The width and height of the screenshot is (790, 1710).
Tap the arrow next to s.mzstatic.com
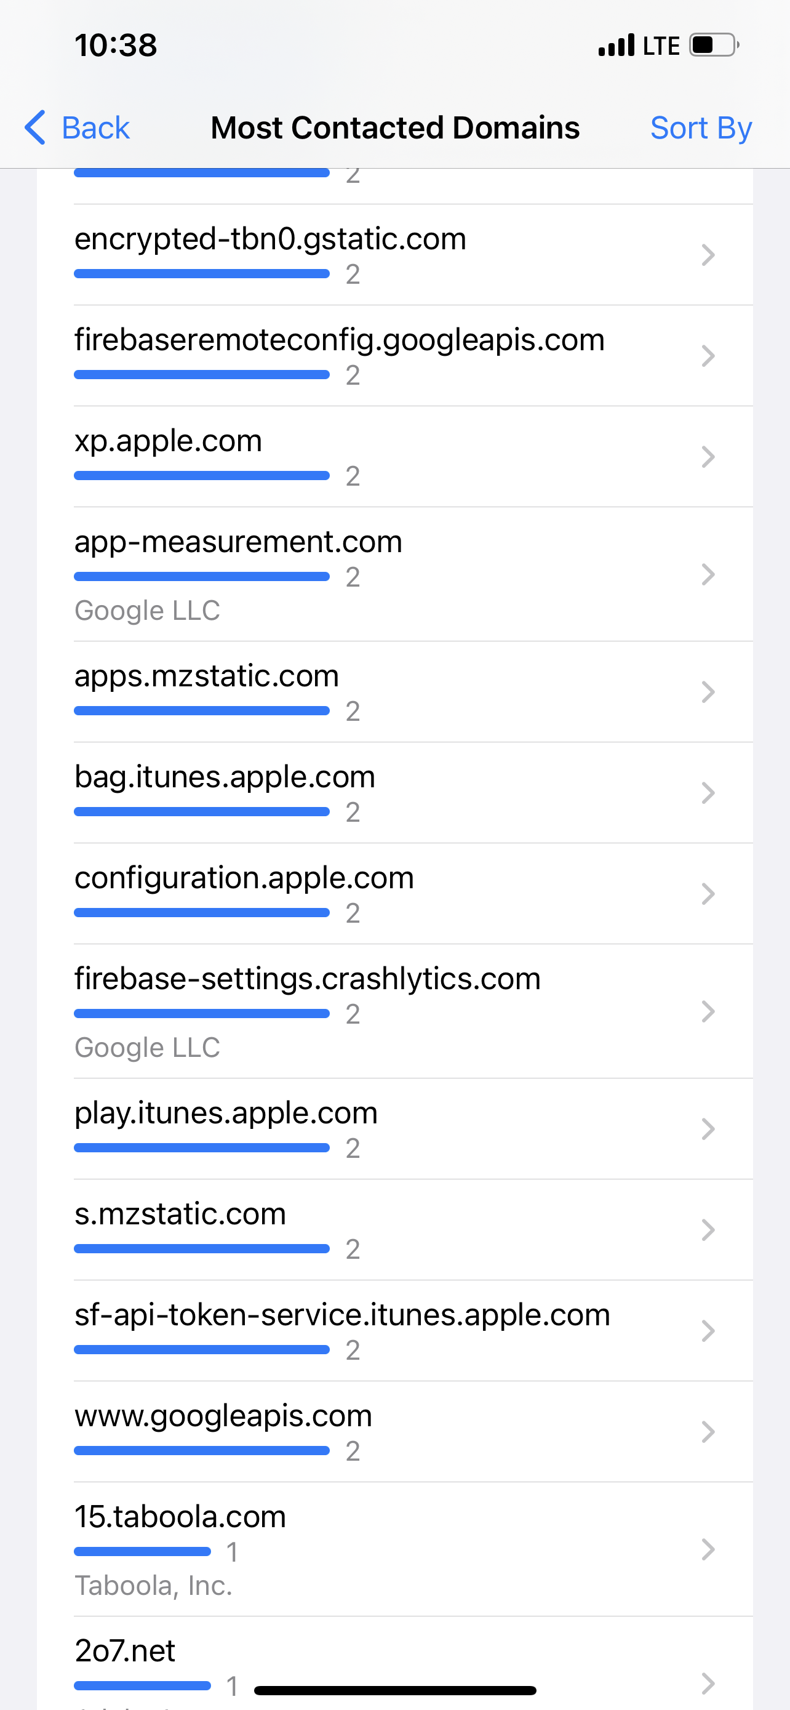pyautogui.click(x=708, y=1229)
